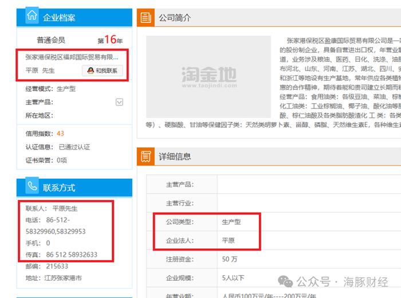Click the 主营产品 row label in details table
Viewport: 401px width, 298px height.
[x=180, y=185]
